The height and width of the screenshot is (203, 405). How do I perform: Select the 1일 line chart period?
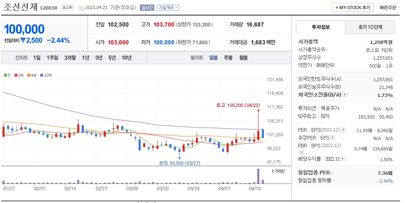pyautogui.click(x=37, y=58)
